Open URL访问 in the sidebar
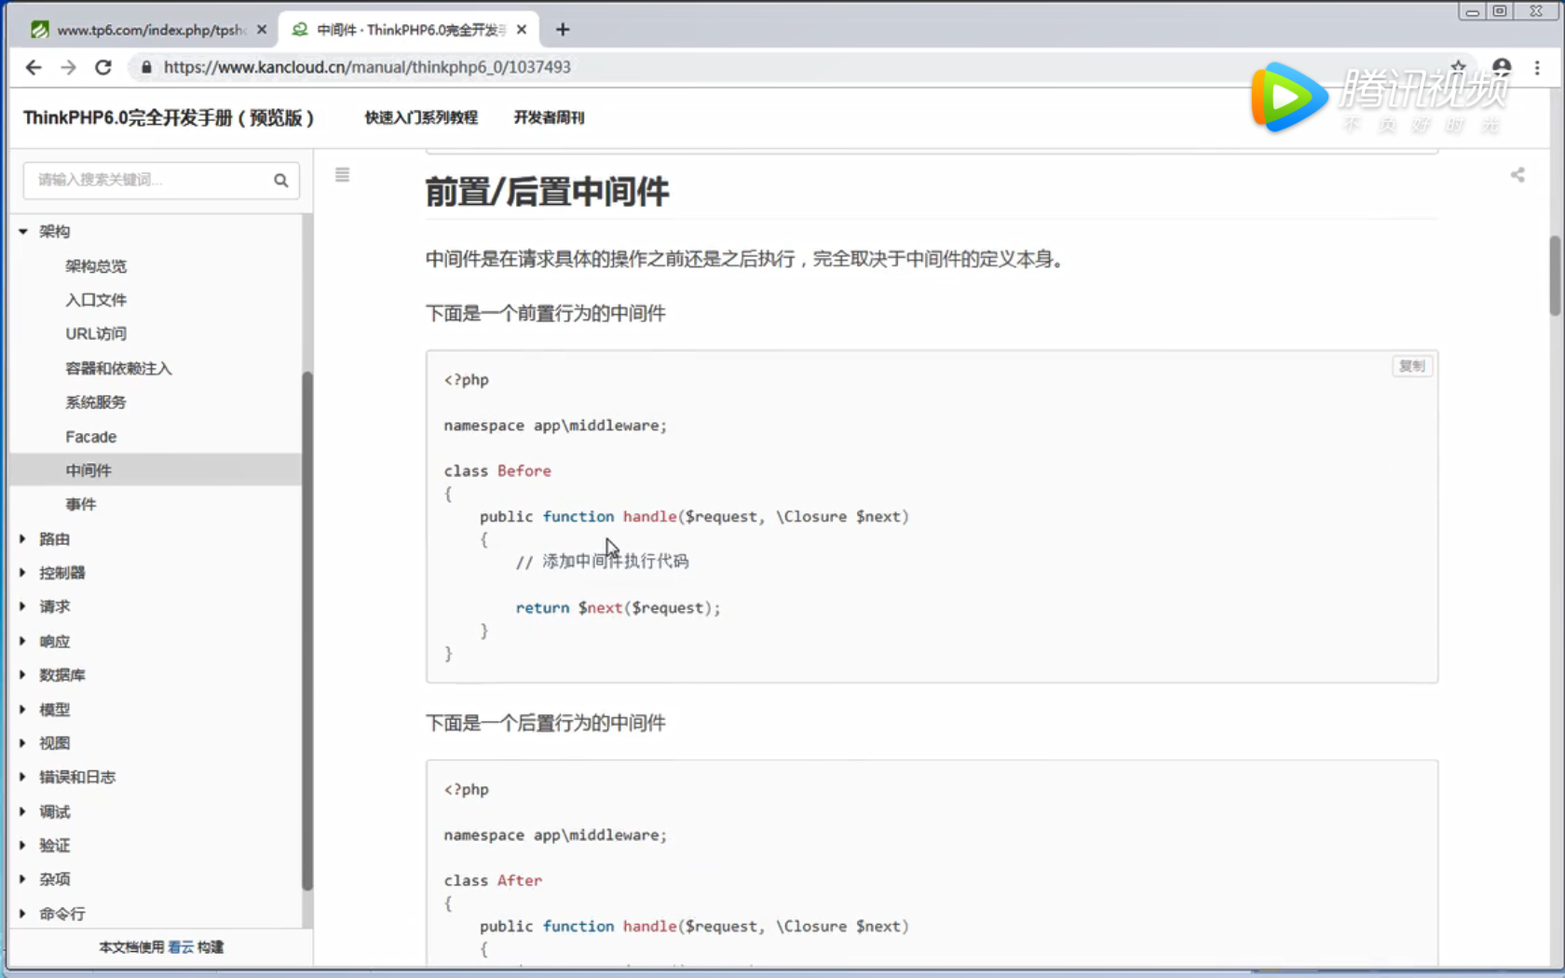Viewport: 1565px width, 978px height. (96, 333)
